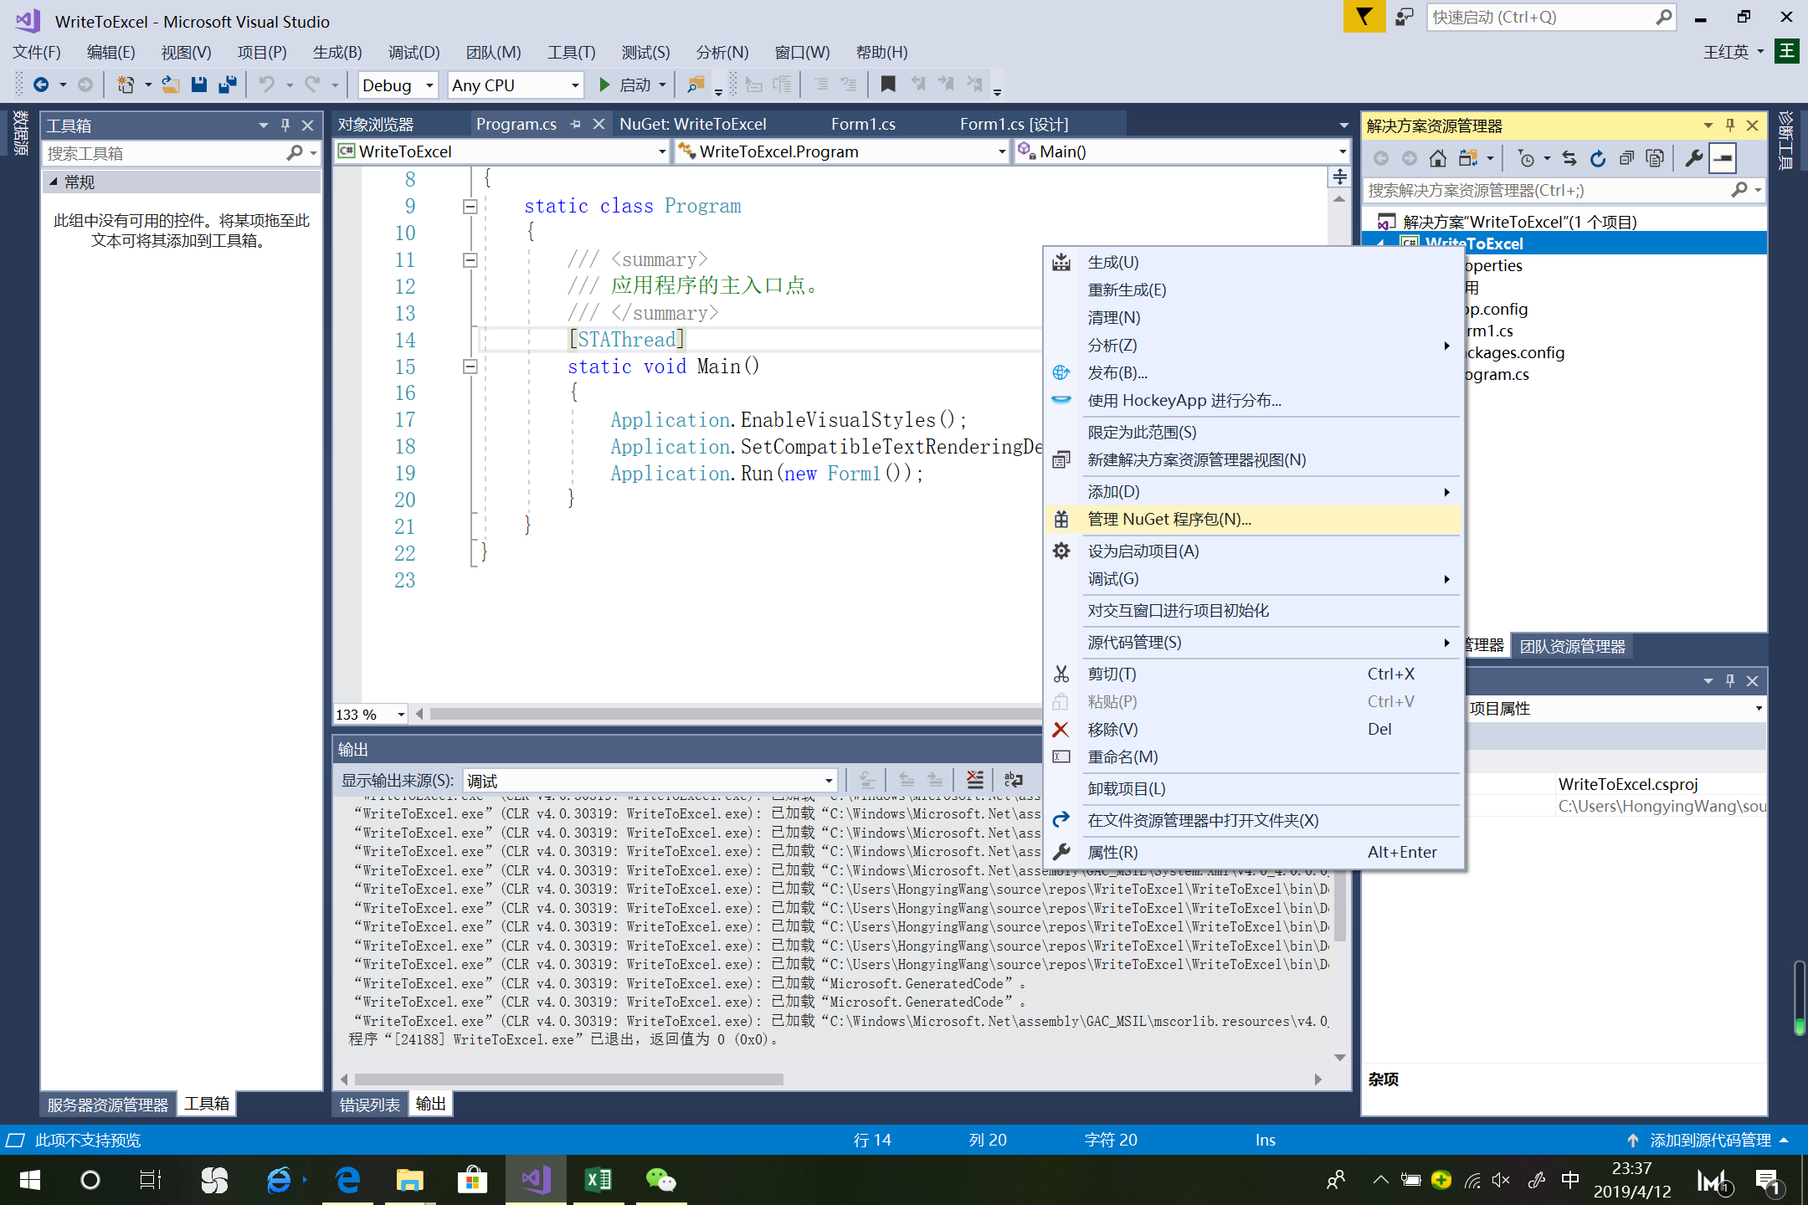Switch to the Form1.cs tab
Image resolution: width=1808 pixels, height=1205 pixels.
click(x=863, y=123)
